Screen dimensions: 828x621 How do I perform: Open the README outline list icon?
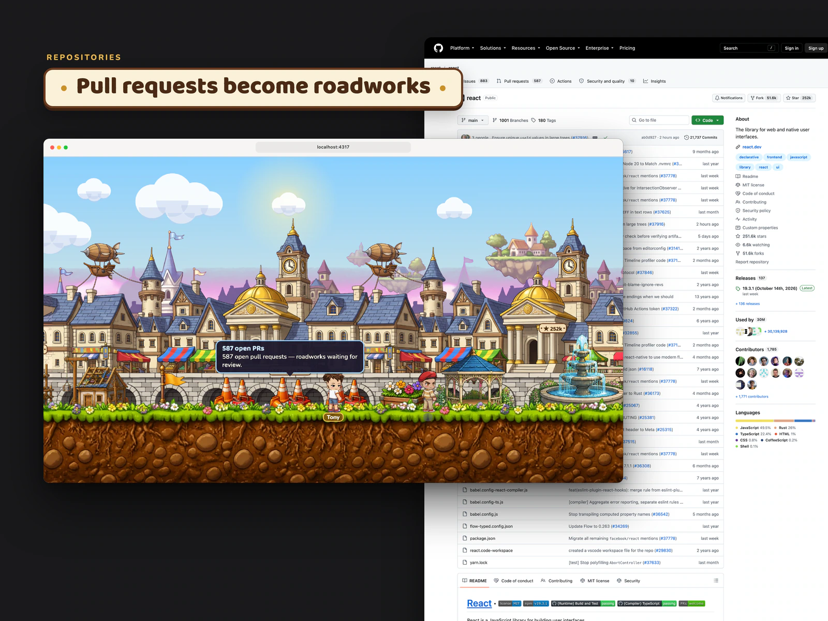[x=716, y=581]
